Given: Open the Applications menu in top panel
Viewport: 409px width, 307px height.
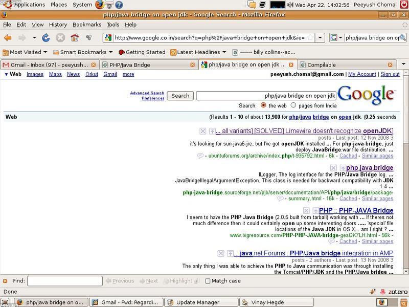Looking at the screenshot, I should click(30, 5).
